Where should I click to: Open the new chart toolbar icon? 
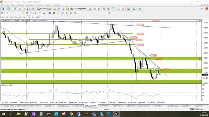tap(3, 9)
